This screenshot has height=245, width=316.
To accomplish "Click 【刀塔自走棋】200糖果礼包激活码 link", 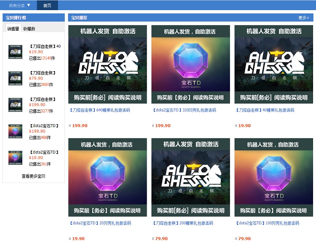I will 183,223.
